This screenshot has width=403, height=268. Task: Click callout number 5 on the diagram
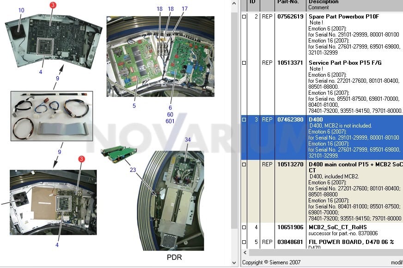click(134, 106)
